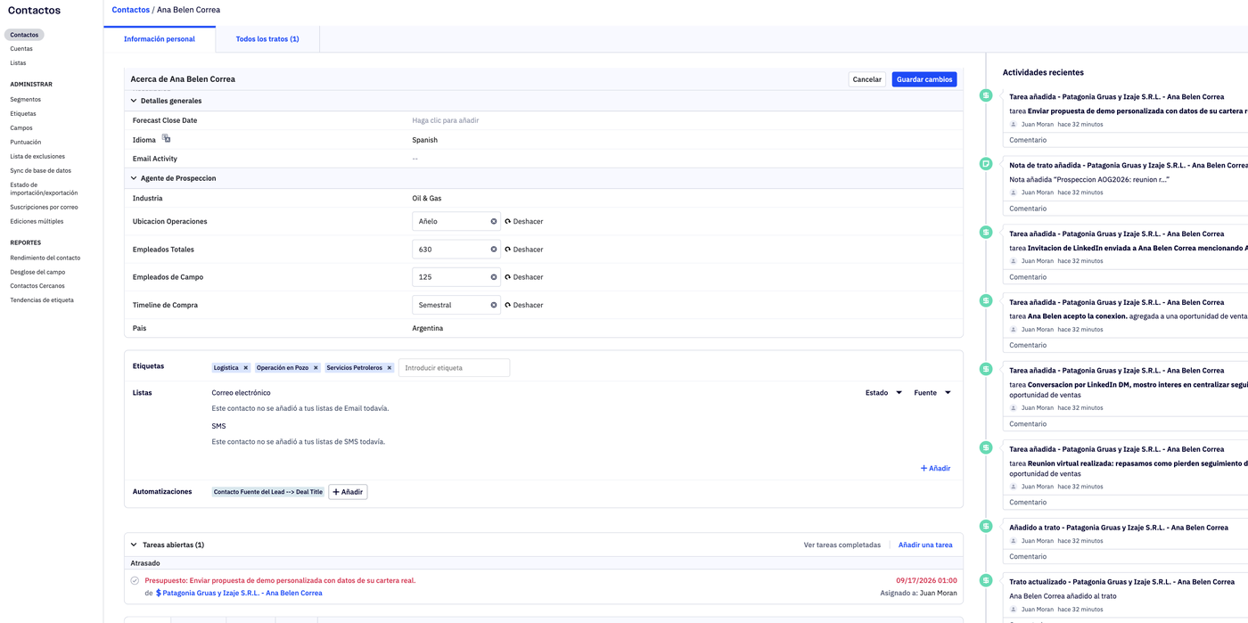This screenshot has height=623, width=1248.
Task: Go to Segmentos in the sidebar
Action: pyautogui.click(x=26, y=100)
